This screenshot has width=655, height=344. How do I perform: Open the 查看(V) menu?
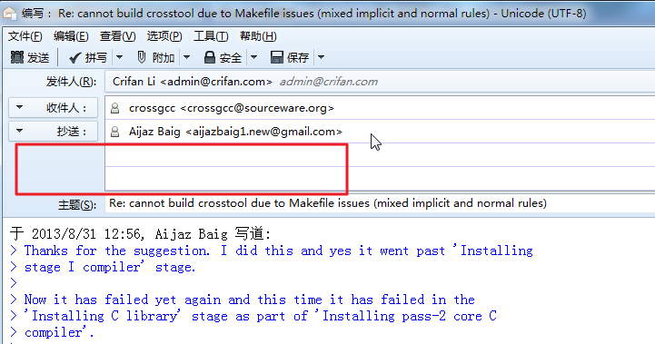click(x=117, y=36)
